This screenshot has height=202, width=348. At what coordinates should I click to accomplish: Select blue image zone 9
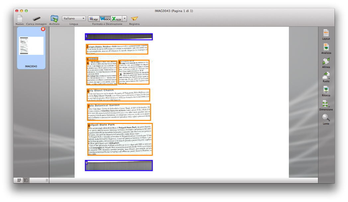(119, 166)
